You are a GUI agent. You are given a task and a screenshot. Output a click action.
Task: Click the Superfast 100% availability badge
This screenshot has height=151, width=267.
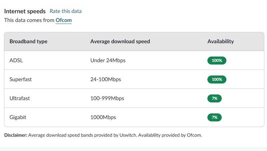[217, 79]
